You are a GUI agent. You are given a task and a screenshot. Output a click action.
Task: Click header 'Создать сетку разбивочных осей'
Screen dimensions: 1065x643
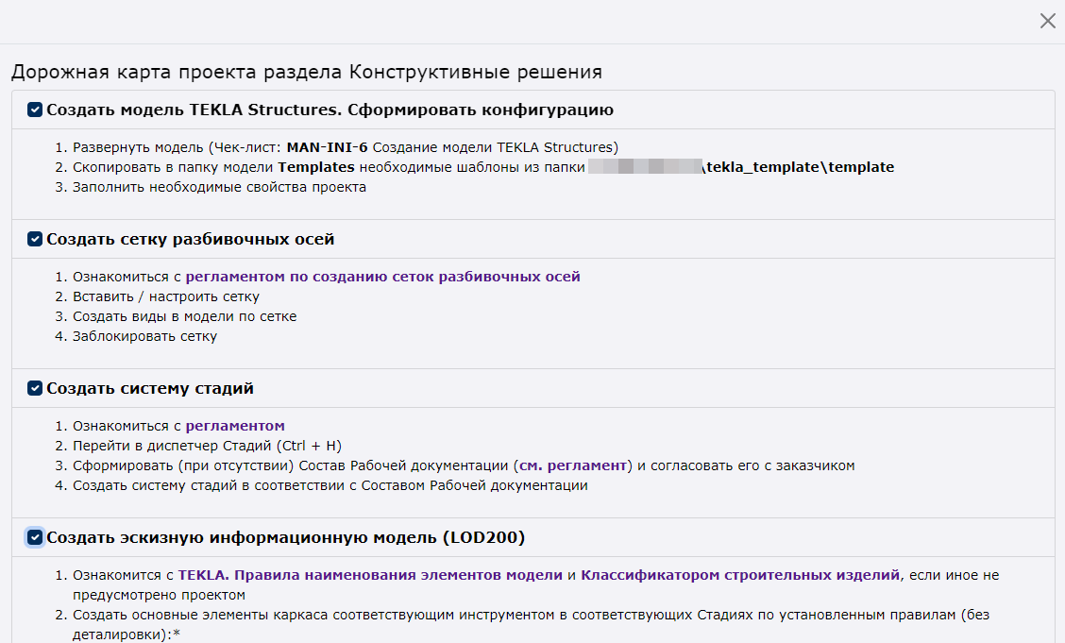(x=190, y=239)
